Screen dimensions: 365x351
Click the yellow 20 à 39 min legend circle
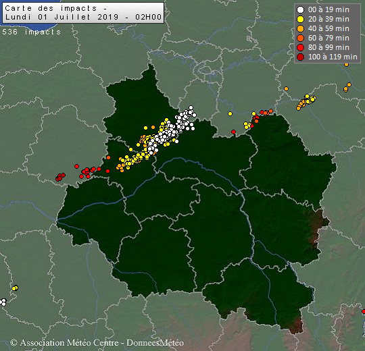301,20
